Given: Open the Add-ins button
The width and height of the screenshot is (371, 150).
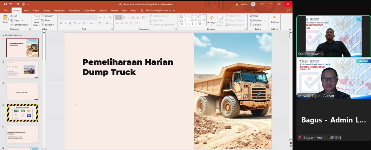Looking at the screenshot, I should [274, 19].
